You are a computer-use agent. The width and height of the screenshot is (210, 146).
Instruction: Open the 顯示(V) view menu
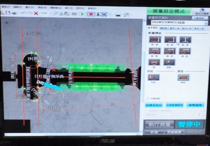(x=30, y=7)
